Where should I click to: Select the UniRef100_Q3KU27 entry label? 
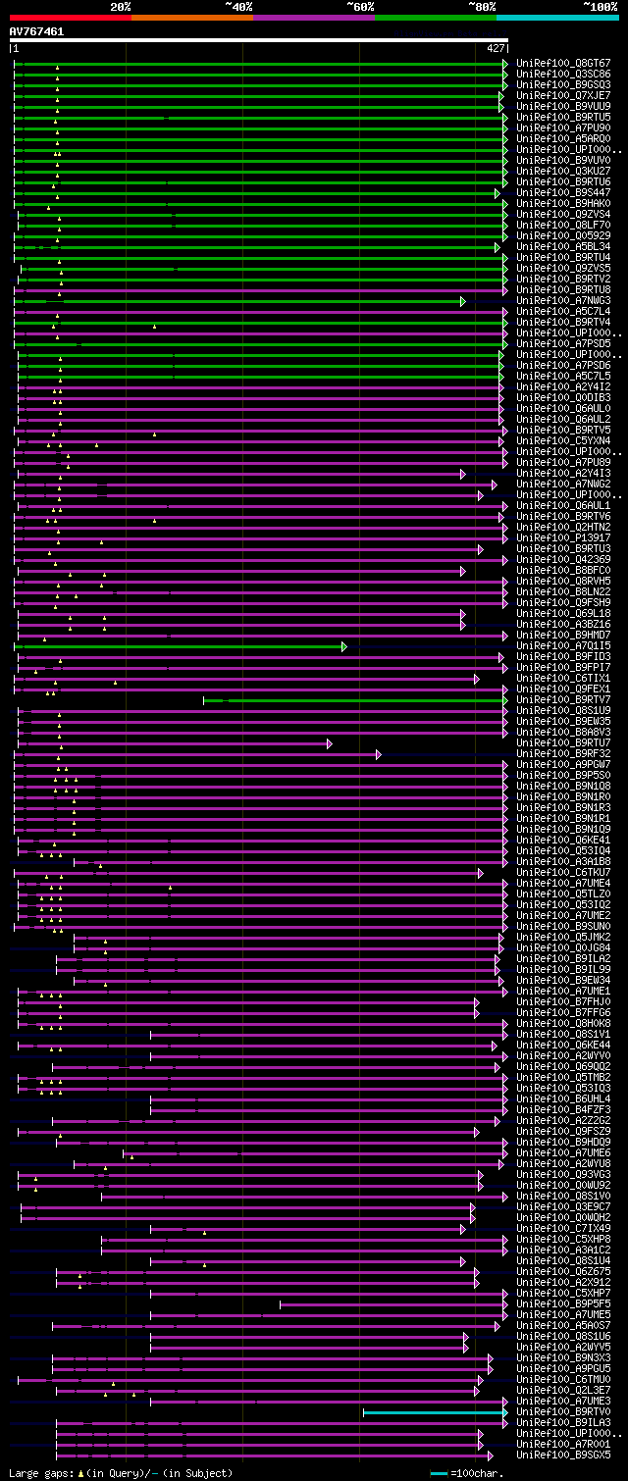pos(563,171)
